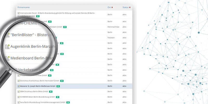Click the company icon beside Sana Berlin-Brandenburg

[x=18, y=102]
